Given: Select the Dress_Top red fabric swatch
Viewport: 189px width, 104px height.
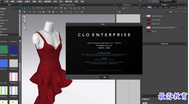Looking at the screenshot, I should pyautogui.click(x=149, y=24).
